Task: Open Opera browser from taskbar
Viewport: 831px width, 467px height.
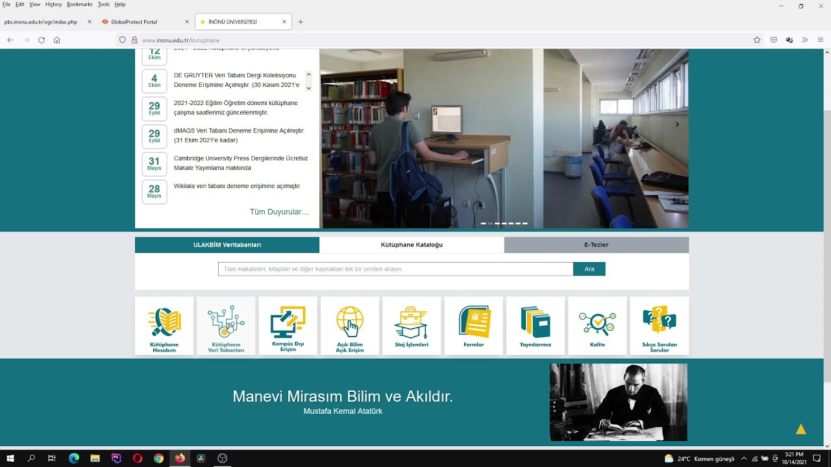Action: click(x=138, y=459)
